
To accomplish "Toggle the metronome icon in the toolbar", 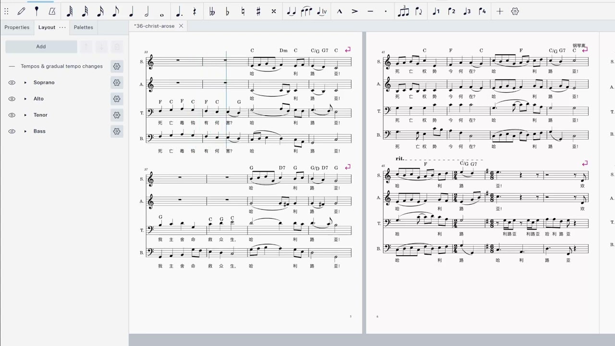I will click(52, 11).
